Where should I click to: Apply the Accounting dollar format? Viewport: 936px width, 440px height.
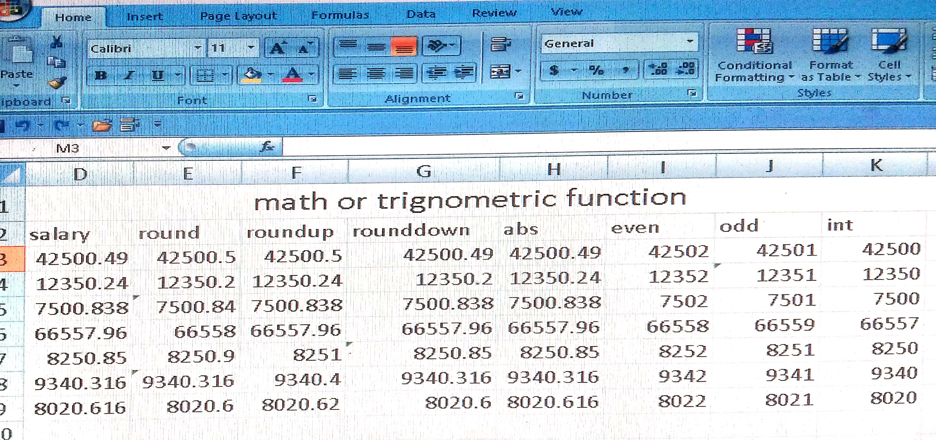[554, 70]
